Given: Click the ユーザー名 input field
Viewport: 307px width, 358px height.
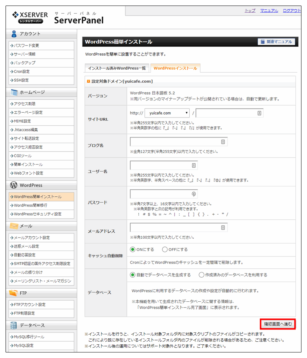Looking at the screenshot, I should point(164,165).
